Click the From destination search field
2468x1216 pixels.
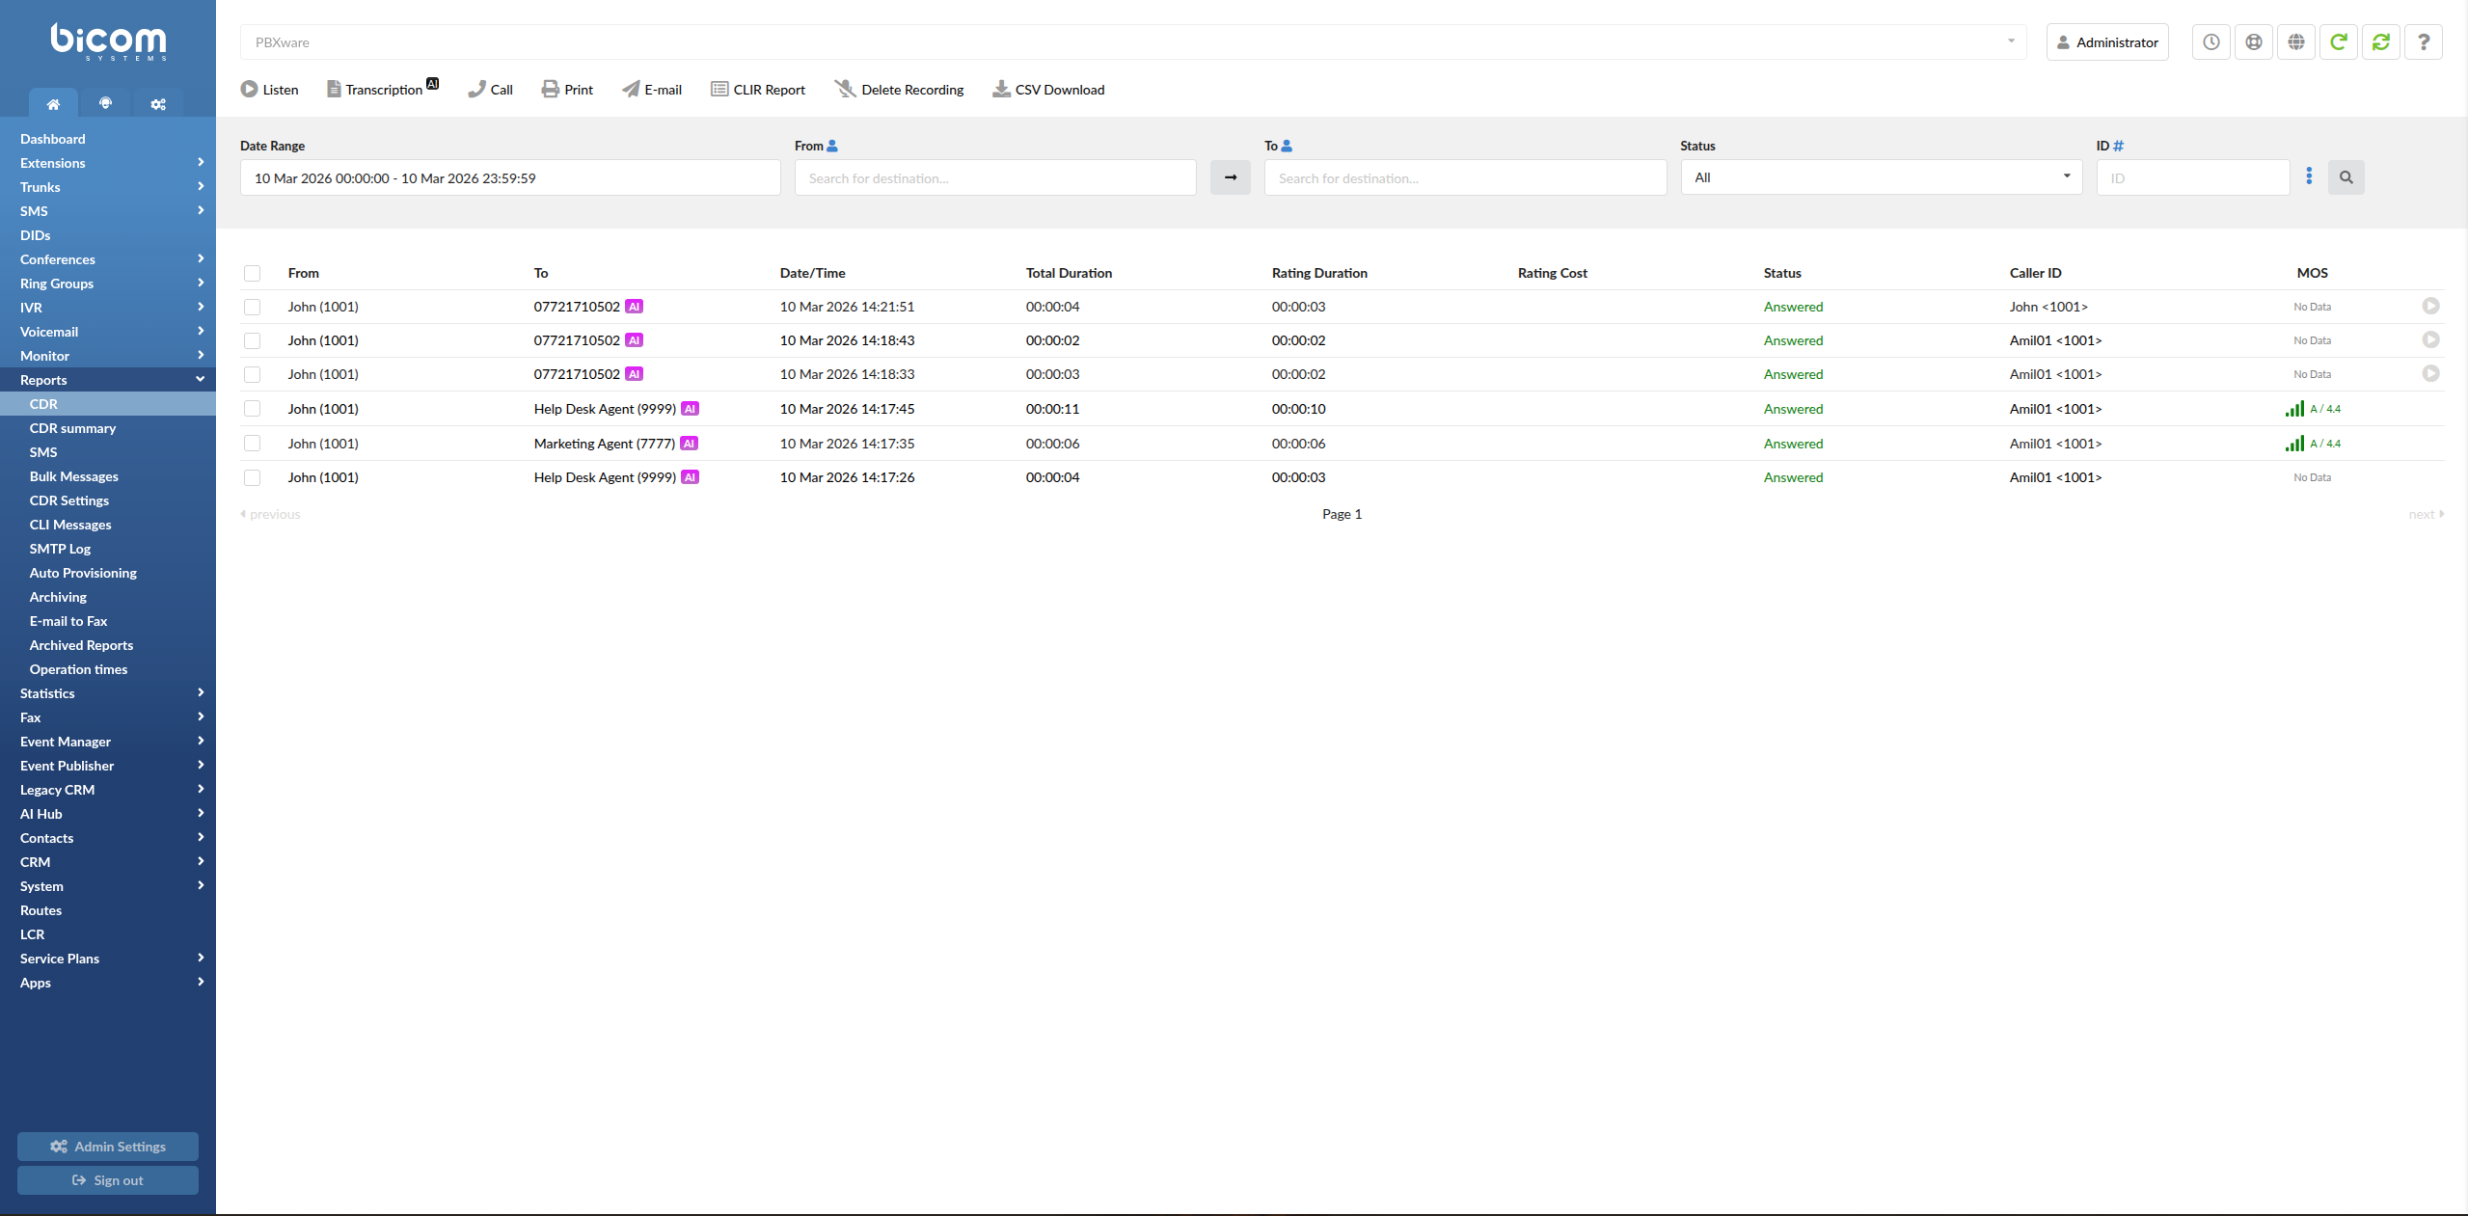click(995, 177)
